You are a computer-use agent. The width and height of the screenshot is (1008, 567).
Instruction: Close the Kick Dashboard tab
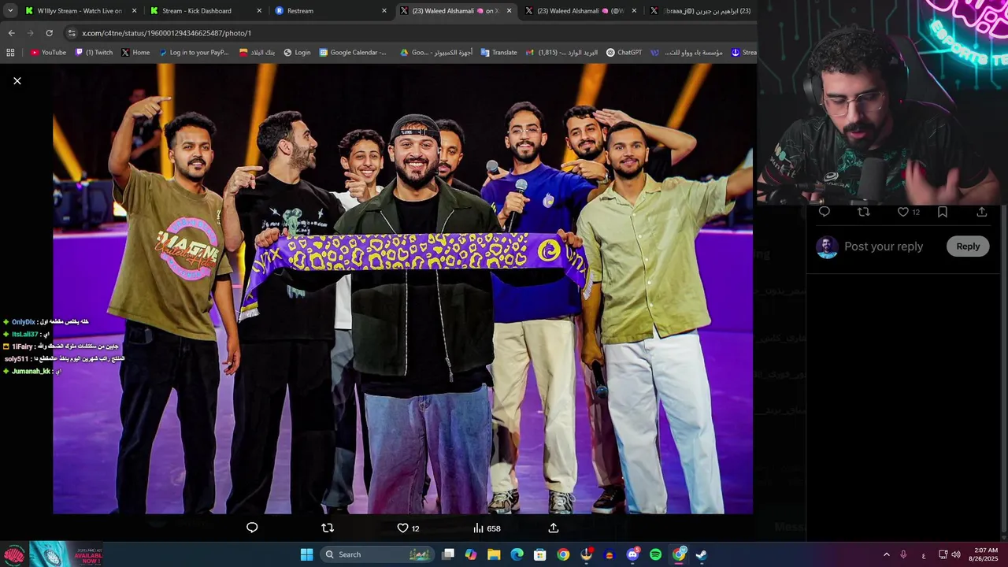pyautogui.click(x=259, y=11)
